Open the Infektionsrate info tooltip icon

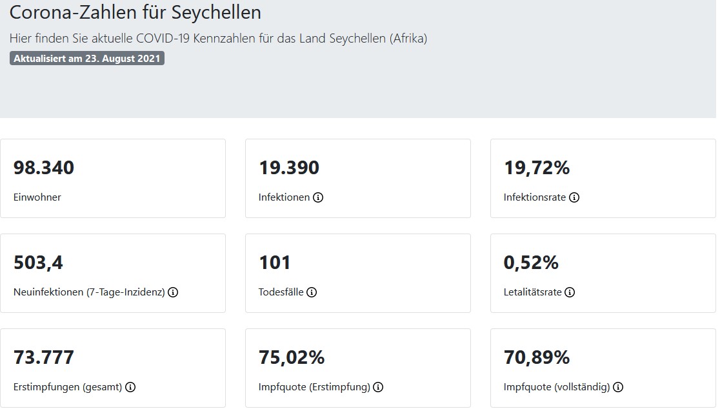pyautogui.click(x=574, y=197)
